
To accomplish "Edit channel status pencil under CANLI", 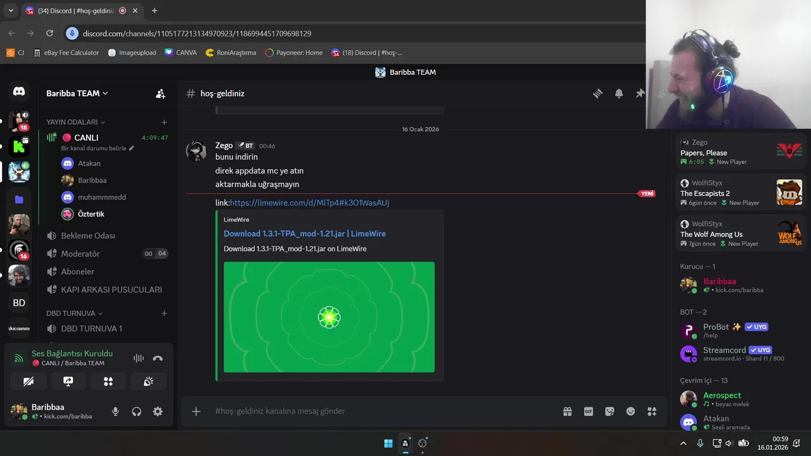I will point(132,148).
